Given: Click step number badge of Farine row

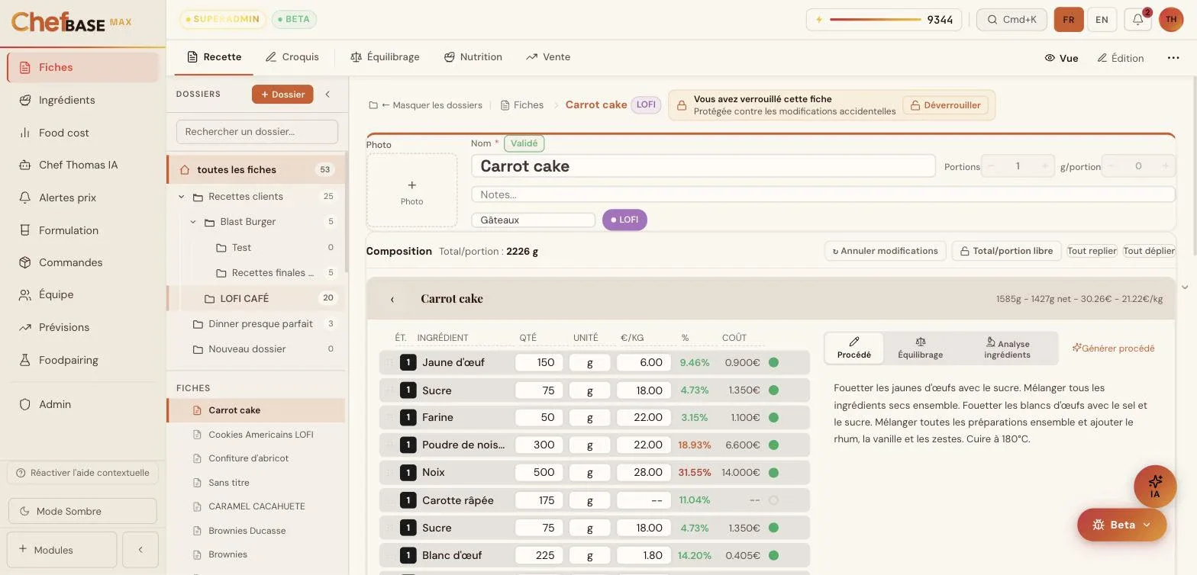Looking at the screenshot, I should coord(408,417).
